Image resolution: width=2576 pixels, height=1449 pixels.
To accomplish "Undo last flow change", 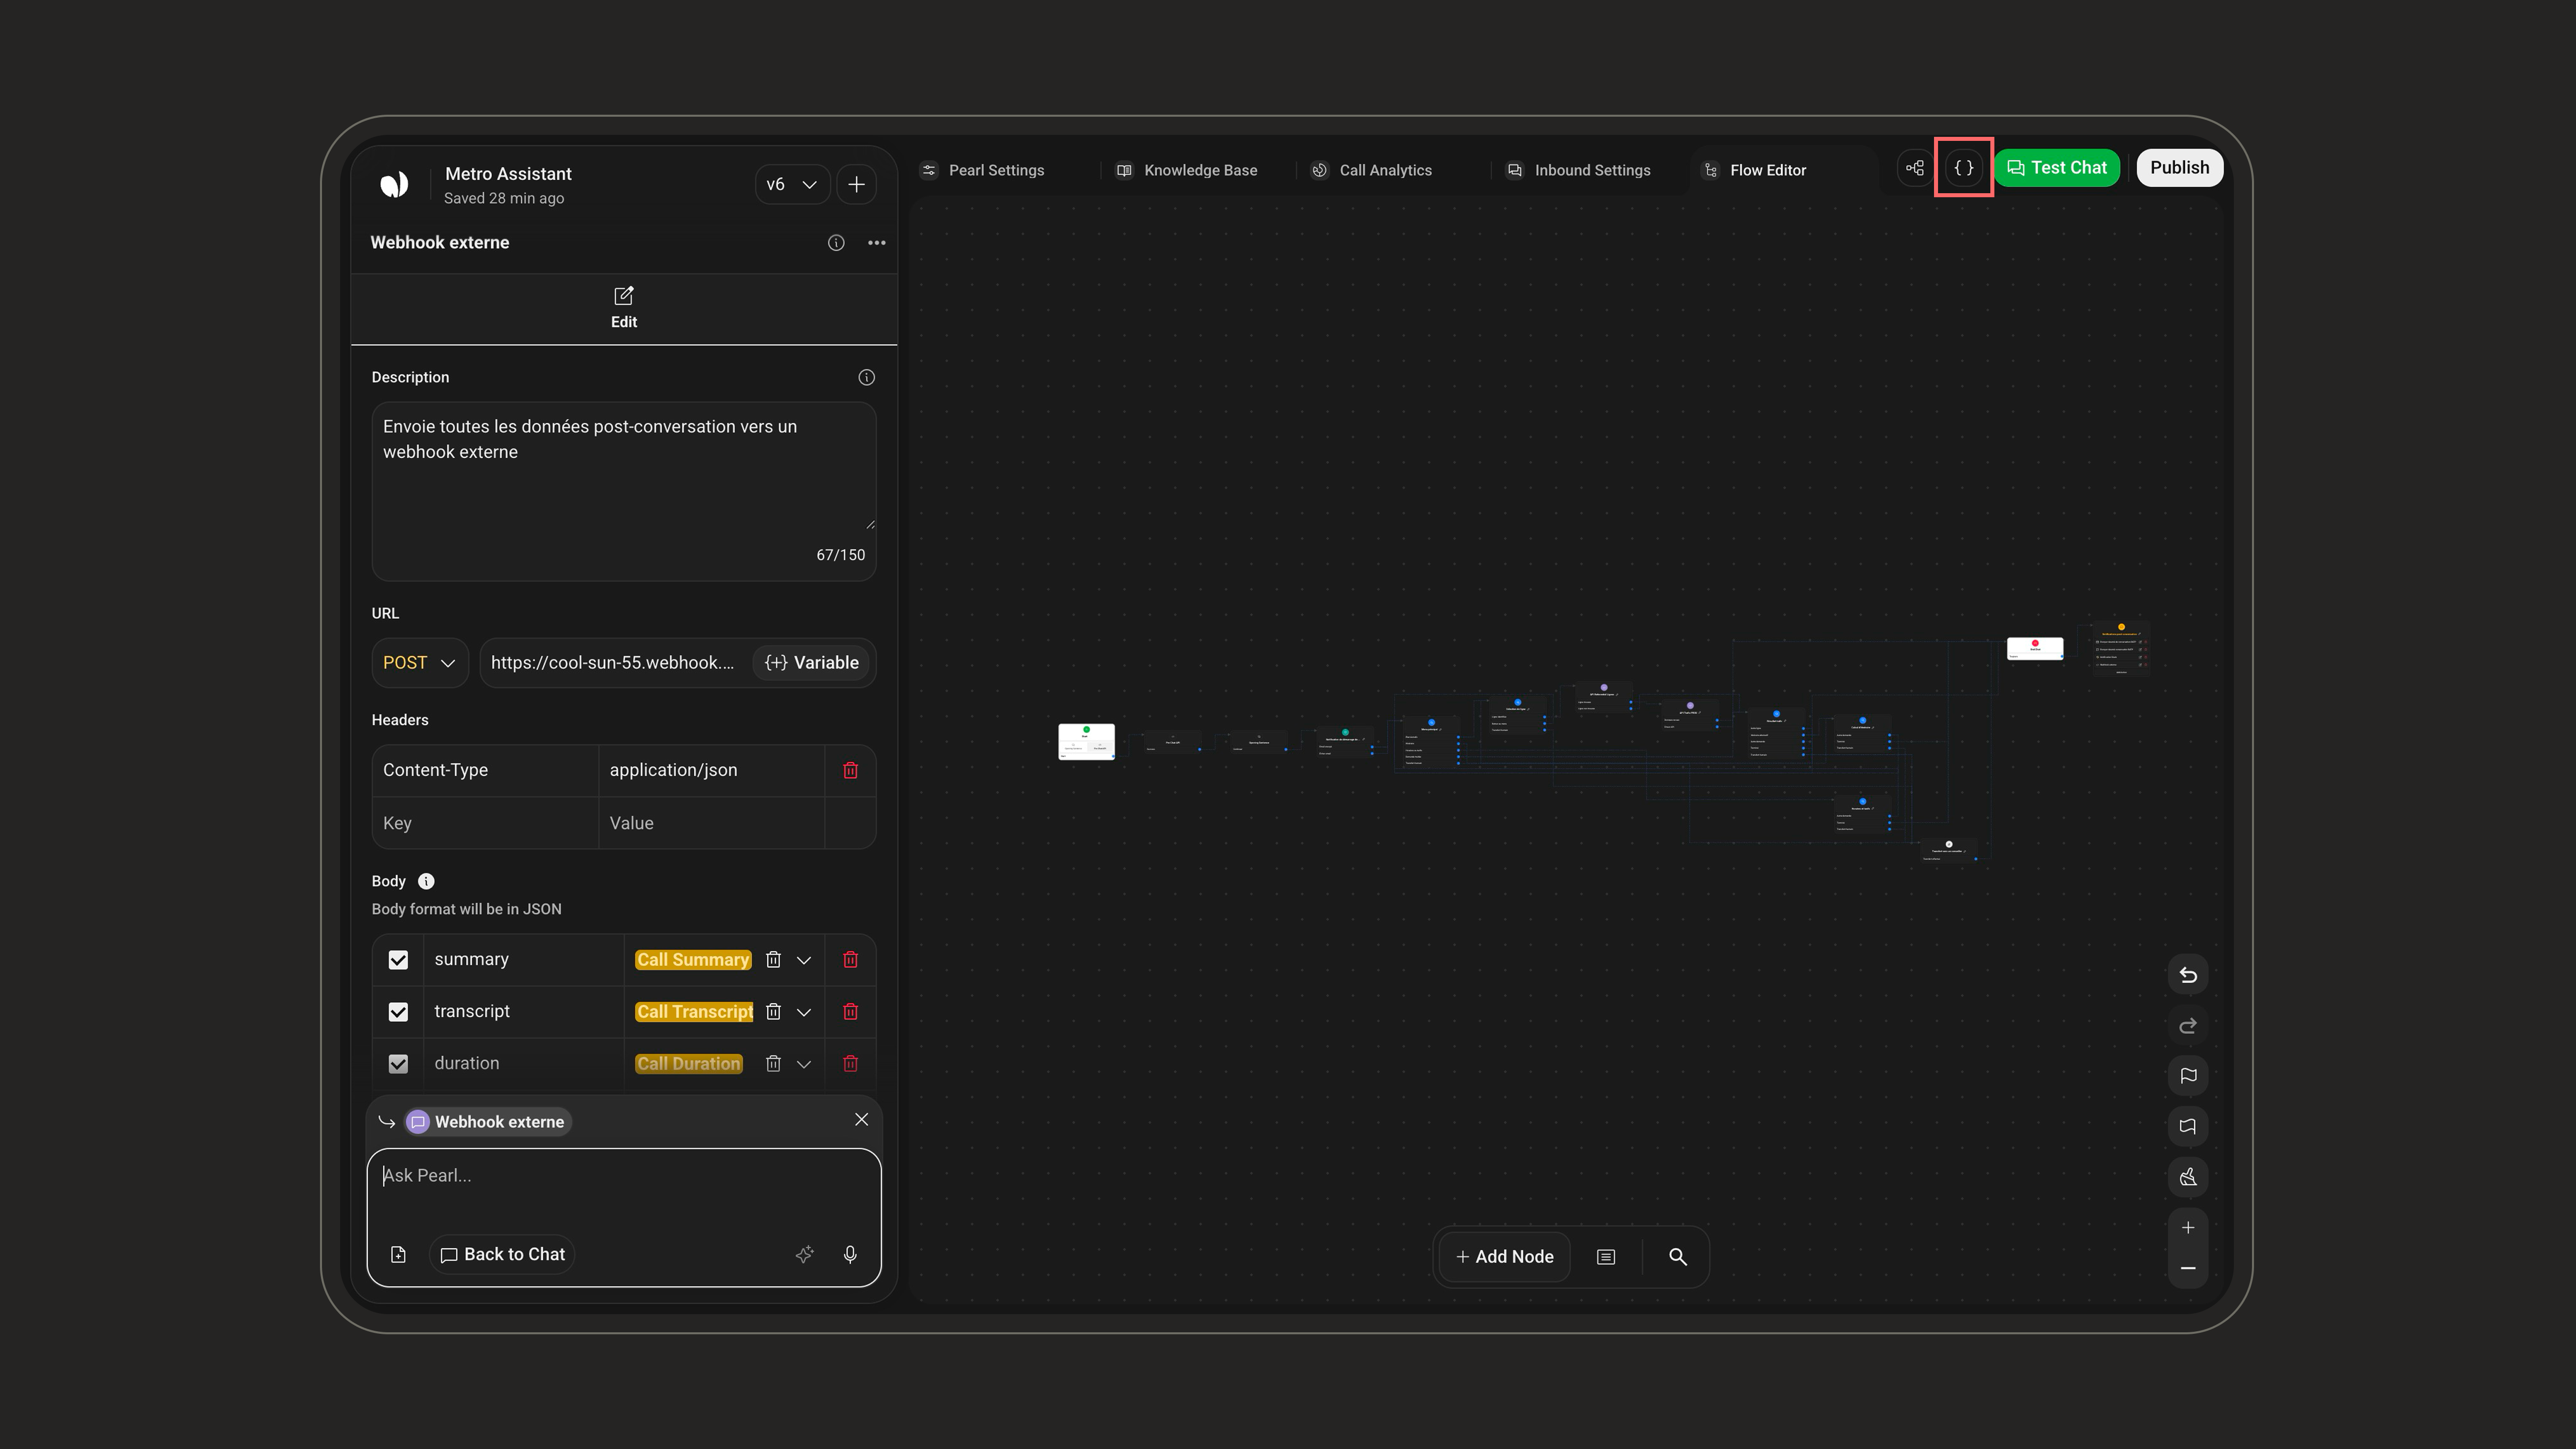I will tap(2188, 975).
